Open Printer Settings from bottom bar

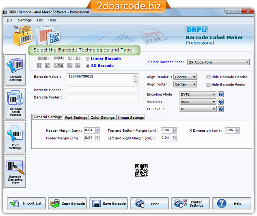[x=190, y=203]
